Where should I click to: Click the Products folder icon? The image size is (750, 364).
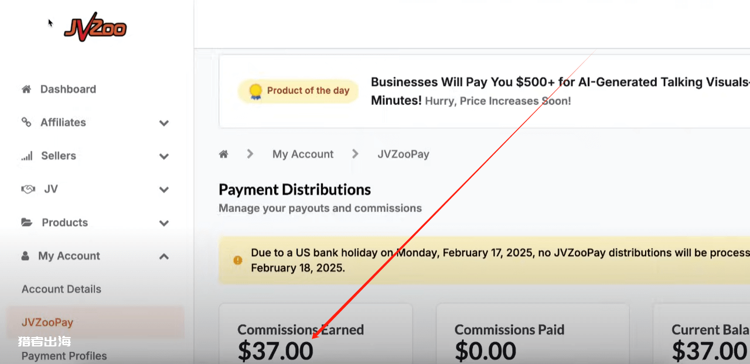click(27, 223)
